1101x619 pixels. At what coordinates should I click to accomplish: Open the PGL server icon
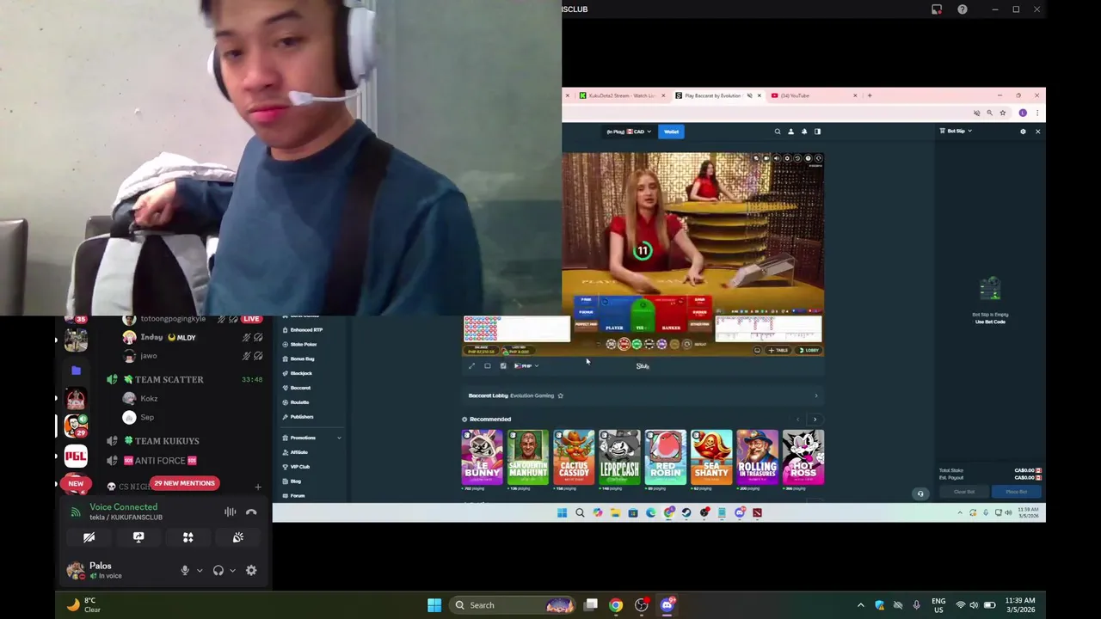pos(76,455)
